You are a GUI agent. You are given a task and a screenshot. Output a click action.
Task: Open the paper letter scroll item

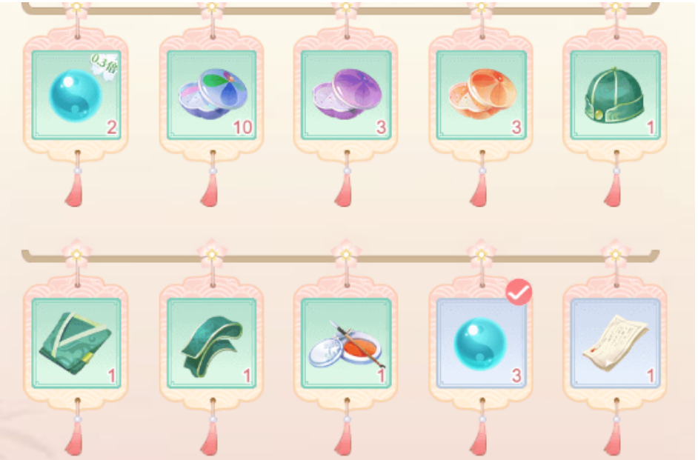click(x=616, y=343)
